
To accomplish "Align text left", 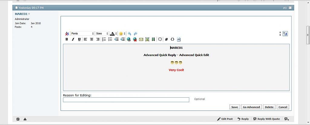I will click(85, 39).
